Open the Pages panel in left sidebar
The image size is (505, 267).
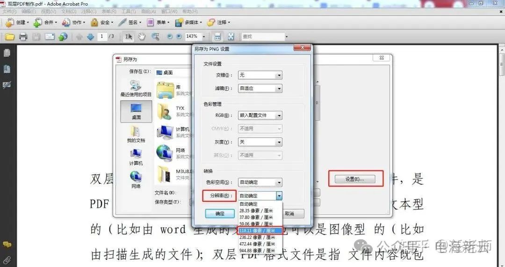click(7, 53)
